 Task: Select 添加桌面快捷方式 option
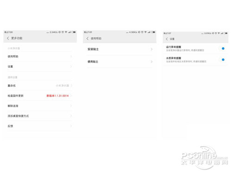tap(40, 116)
